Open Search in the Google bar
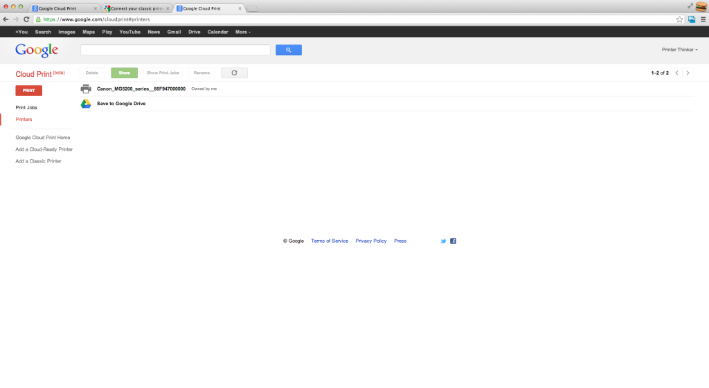The height and width of the screenshot is (388, 709). (43, 32)
